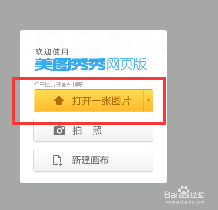218x210 pixels.
Task: Click the 经验 watermark characters
Action: click(197, 195)
